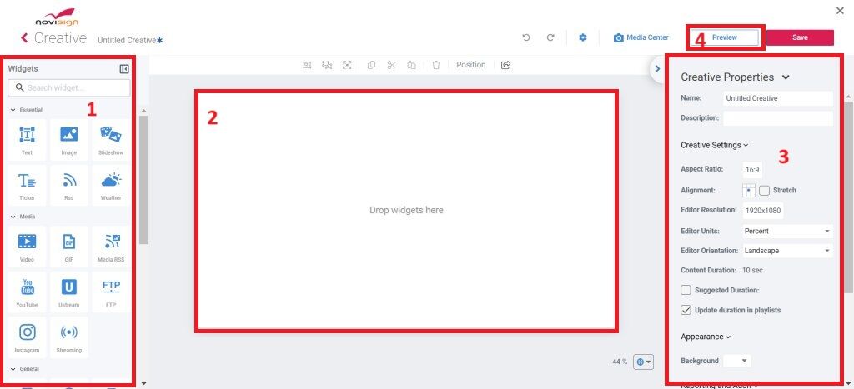Open the Editor Units dropdown
Viewport: 854px width, 389px height.
tap(787, 231)
